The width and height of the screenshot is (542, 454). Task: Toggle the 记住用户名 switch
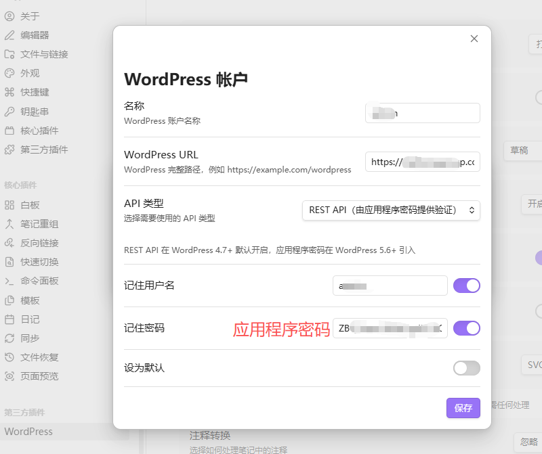pyautogui.click(x=467, y=286)
